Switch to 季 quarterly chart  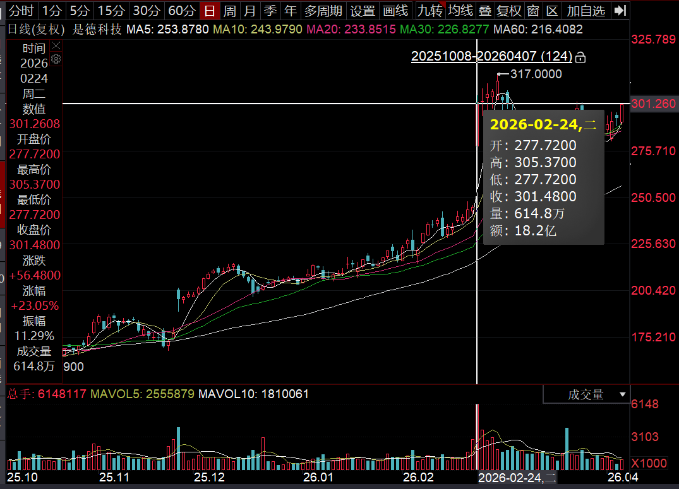(x=270, y=10)
